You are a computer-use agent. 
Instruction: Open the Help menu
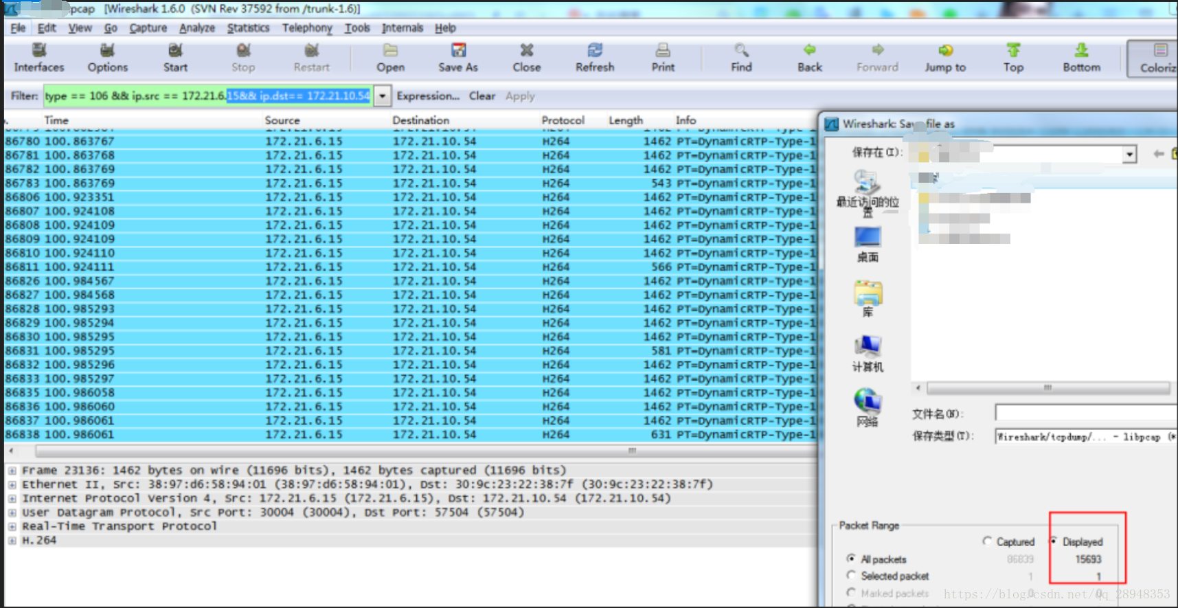coord(445,27)
